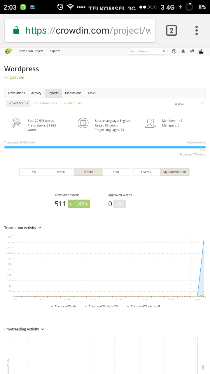The width and height of the screenshot is (210, 374).
Task: Open the Discussions tab
Action: click(73, 93)
